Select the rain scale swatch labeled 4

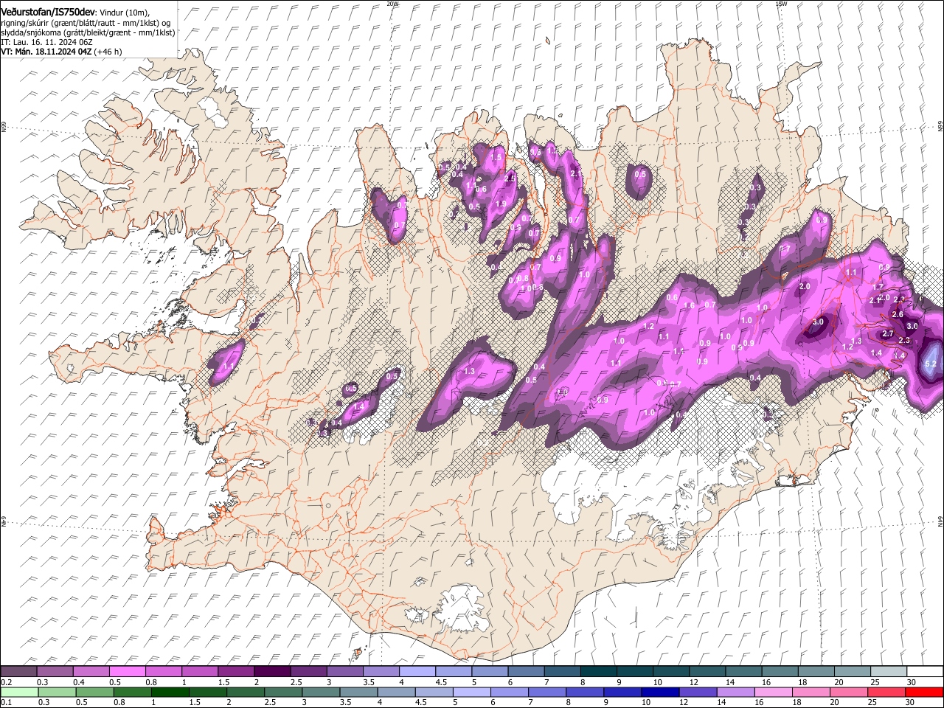(x=396, y=692)
